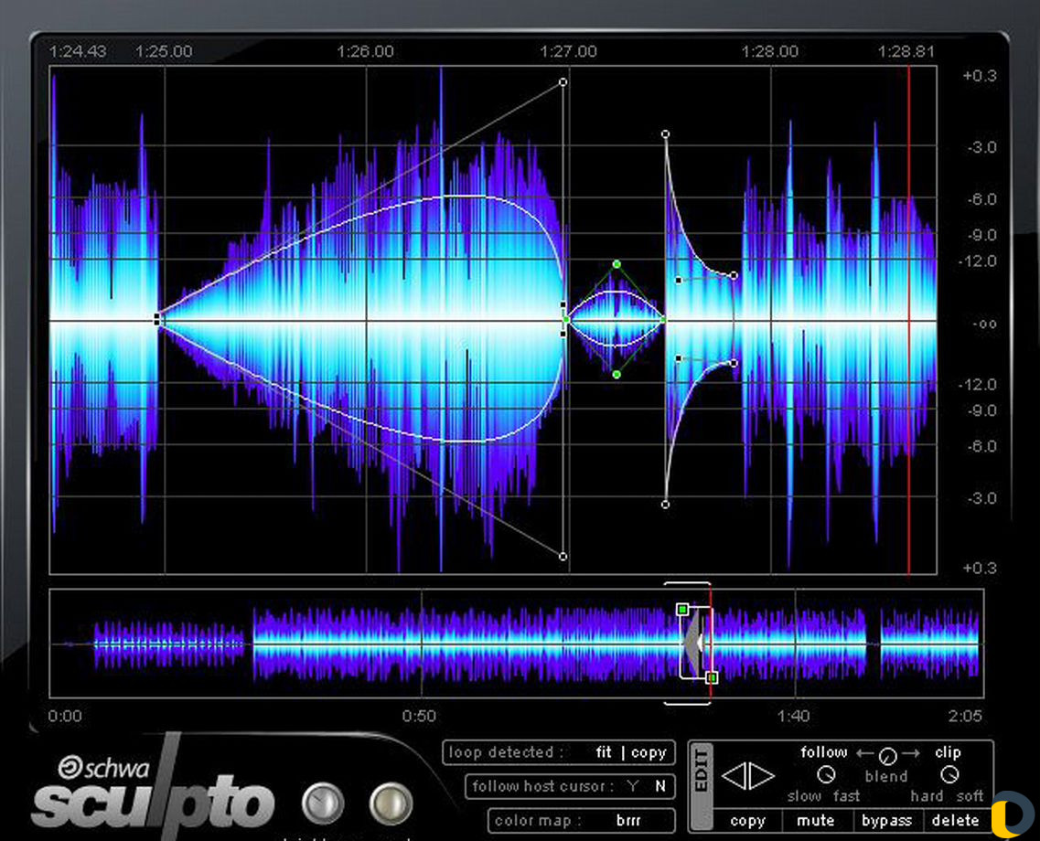Click the follow slow/fast knob
The height and width of the screenshot is (841, 1040).
[825, 775]
